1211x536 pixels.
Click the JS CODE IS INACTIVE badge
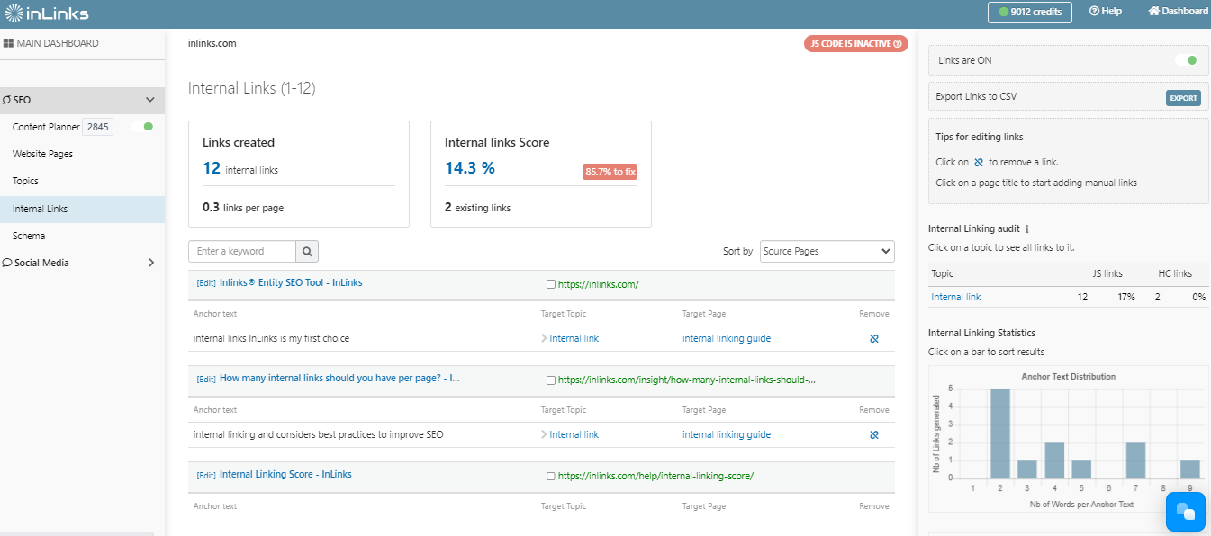tap(855, 43)
